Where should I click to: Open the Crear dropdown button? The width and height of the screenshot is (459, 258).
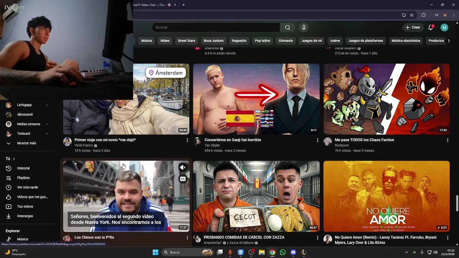coord(413,28)
